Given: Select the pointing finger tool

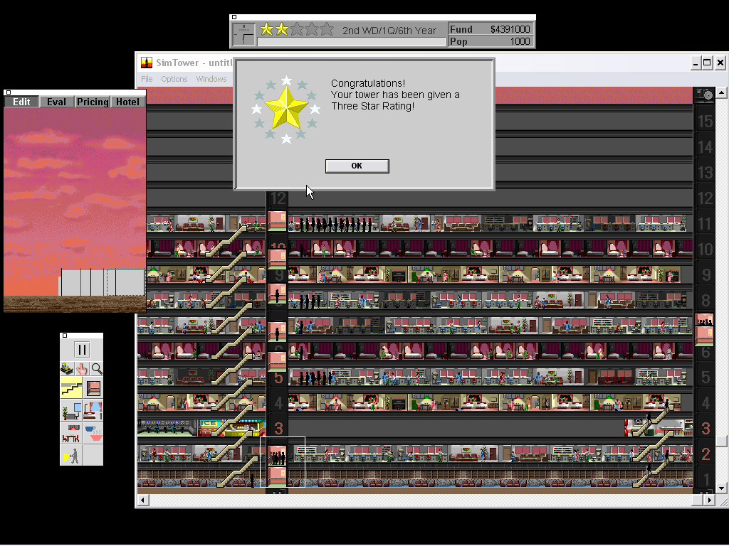Looking at the screenshot, I should [82, 369].
